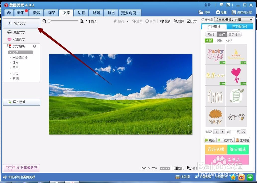Image resolution: width=257 pixels, height=183 pixels.
Task: Click the GO page button
Action: pos(243,132)
